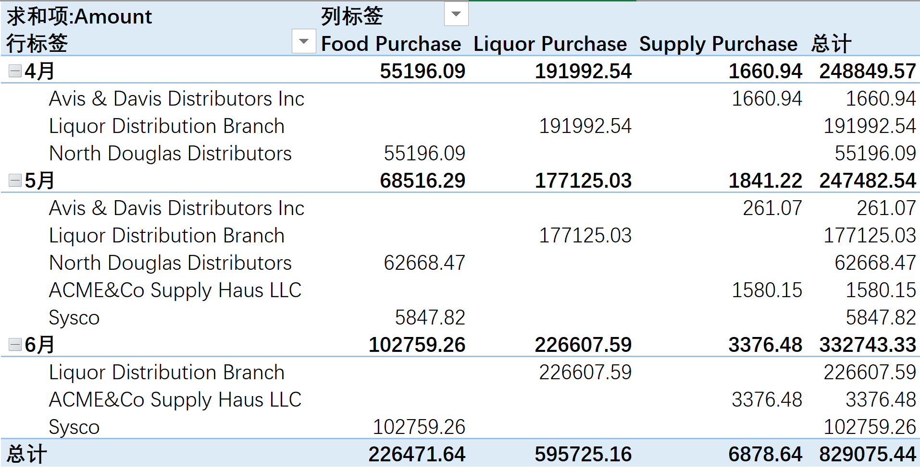920x469 pixels.
Task: Select the Food Purchase column header
Action: click(x=391, y=44)
